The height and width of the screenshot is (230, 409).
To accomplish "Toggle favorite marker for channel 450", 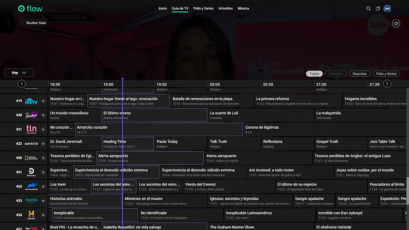I will tap(43, 158).
